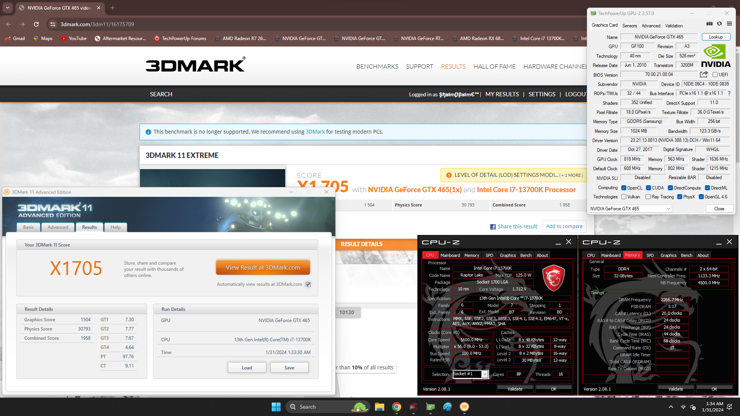Go back in the Chrome browser
The image size is (740, 416).
click(x=8, y=24)
